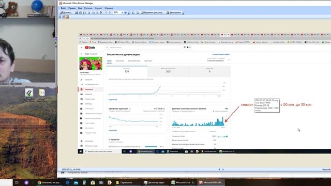Click the webcam video overlay

pyautogui.click(x=27, y=41)
